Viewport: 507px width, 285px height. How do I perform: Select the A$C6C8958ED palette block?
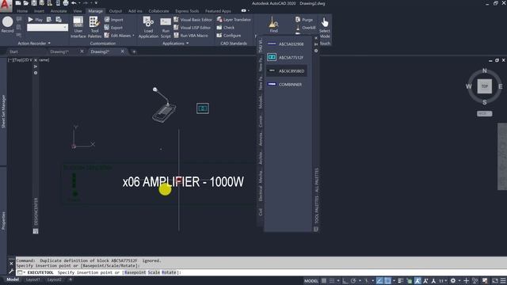coord(287,71)
